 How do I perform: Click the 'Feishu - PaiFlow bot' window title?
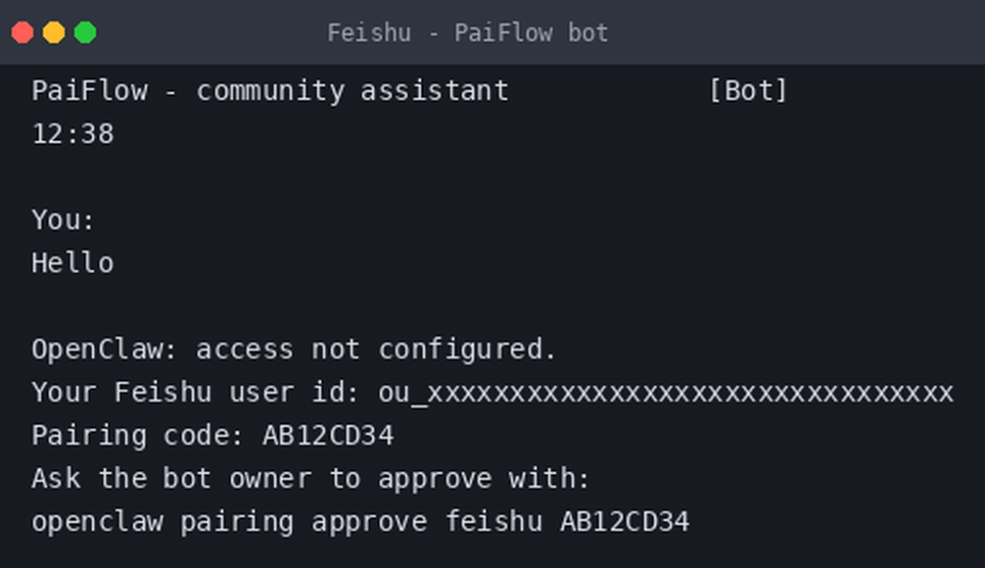[468, 32]
